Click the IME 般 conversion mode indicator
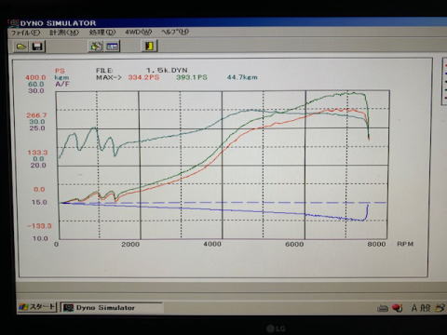Image resolution: width=447 pixels, height=335 pixels. 426,308
